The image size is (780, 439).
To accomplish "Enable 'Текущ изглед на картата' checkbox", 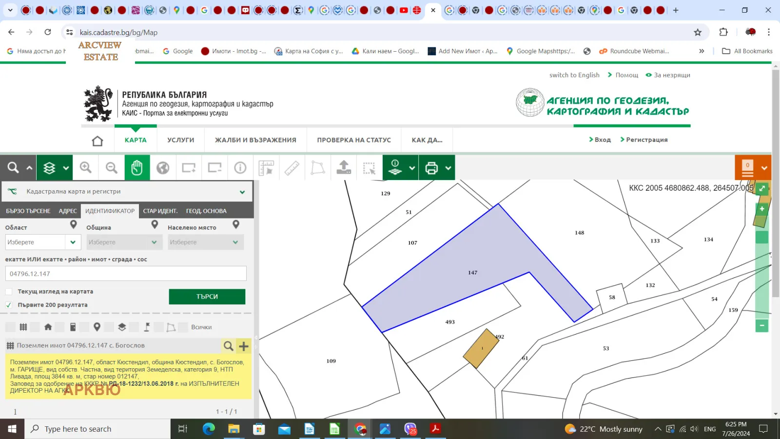I will pyautogui.click(x=9, y=292).
